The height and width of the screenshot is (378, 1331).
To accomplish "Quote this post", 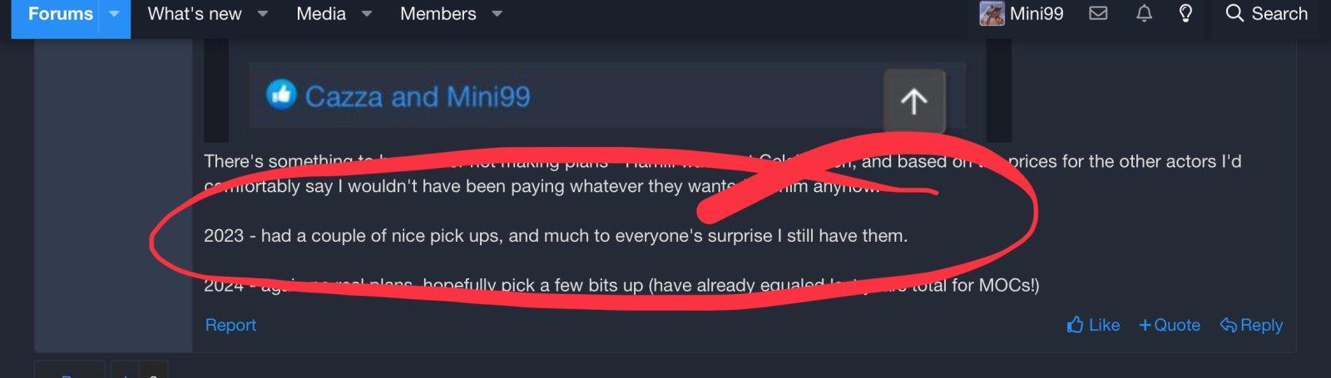I will [x=1169, y=325].
